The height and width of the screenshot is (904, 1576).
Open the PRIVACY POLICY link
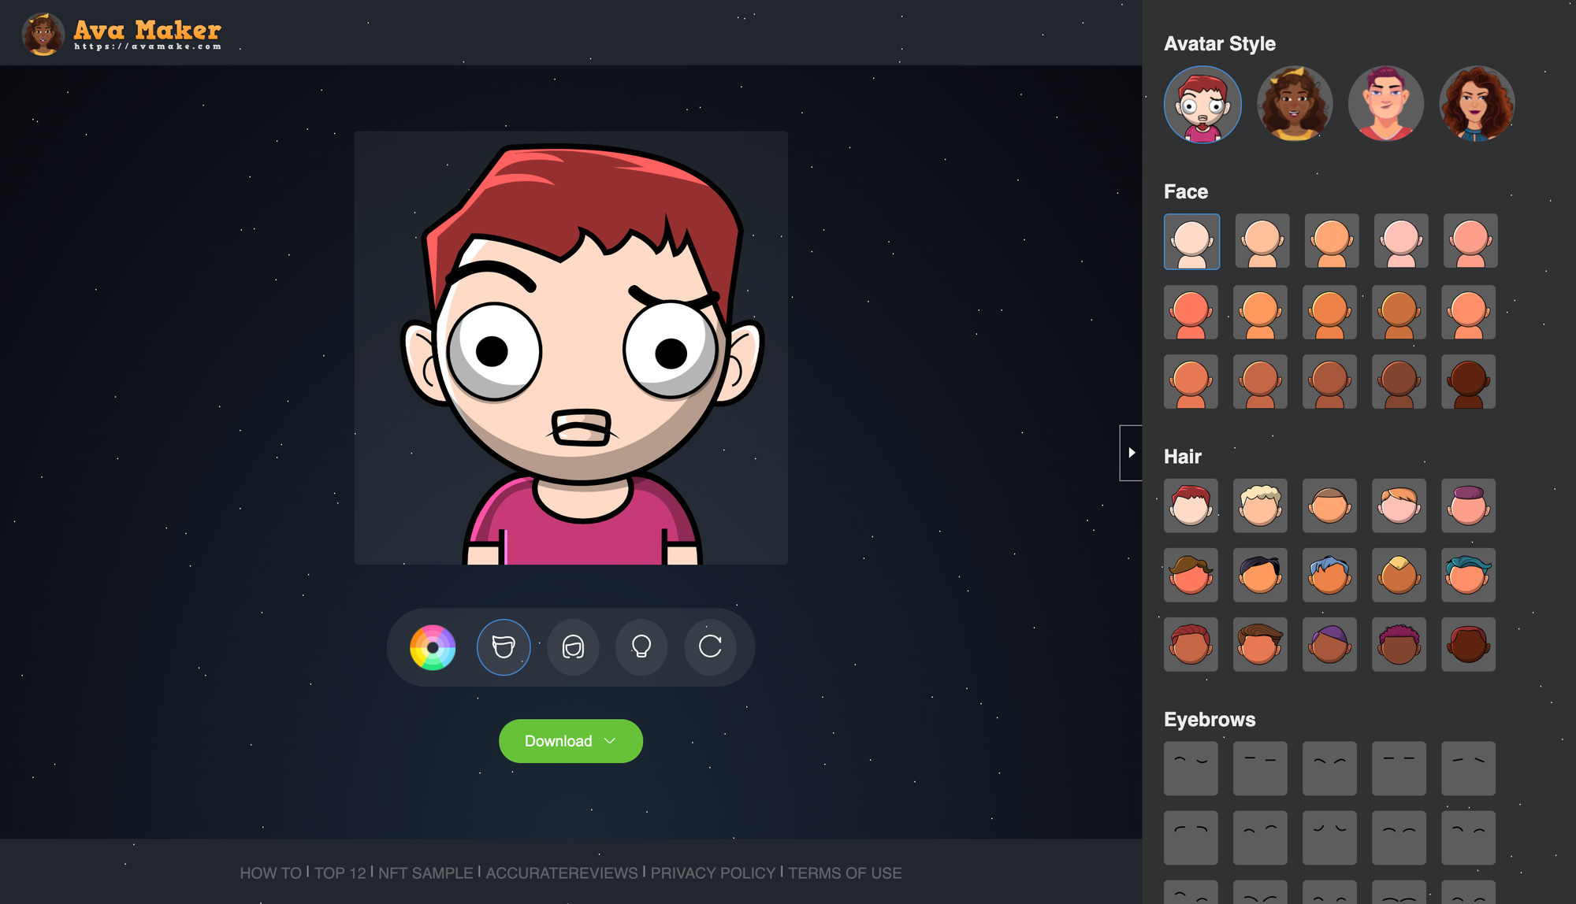713,873
